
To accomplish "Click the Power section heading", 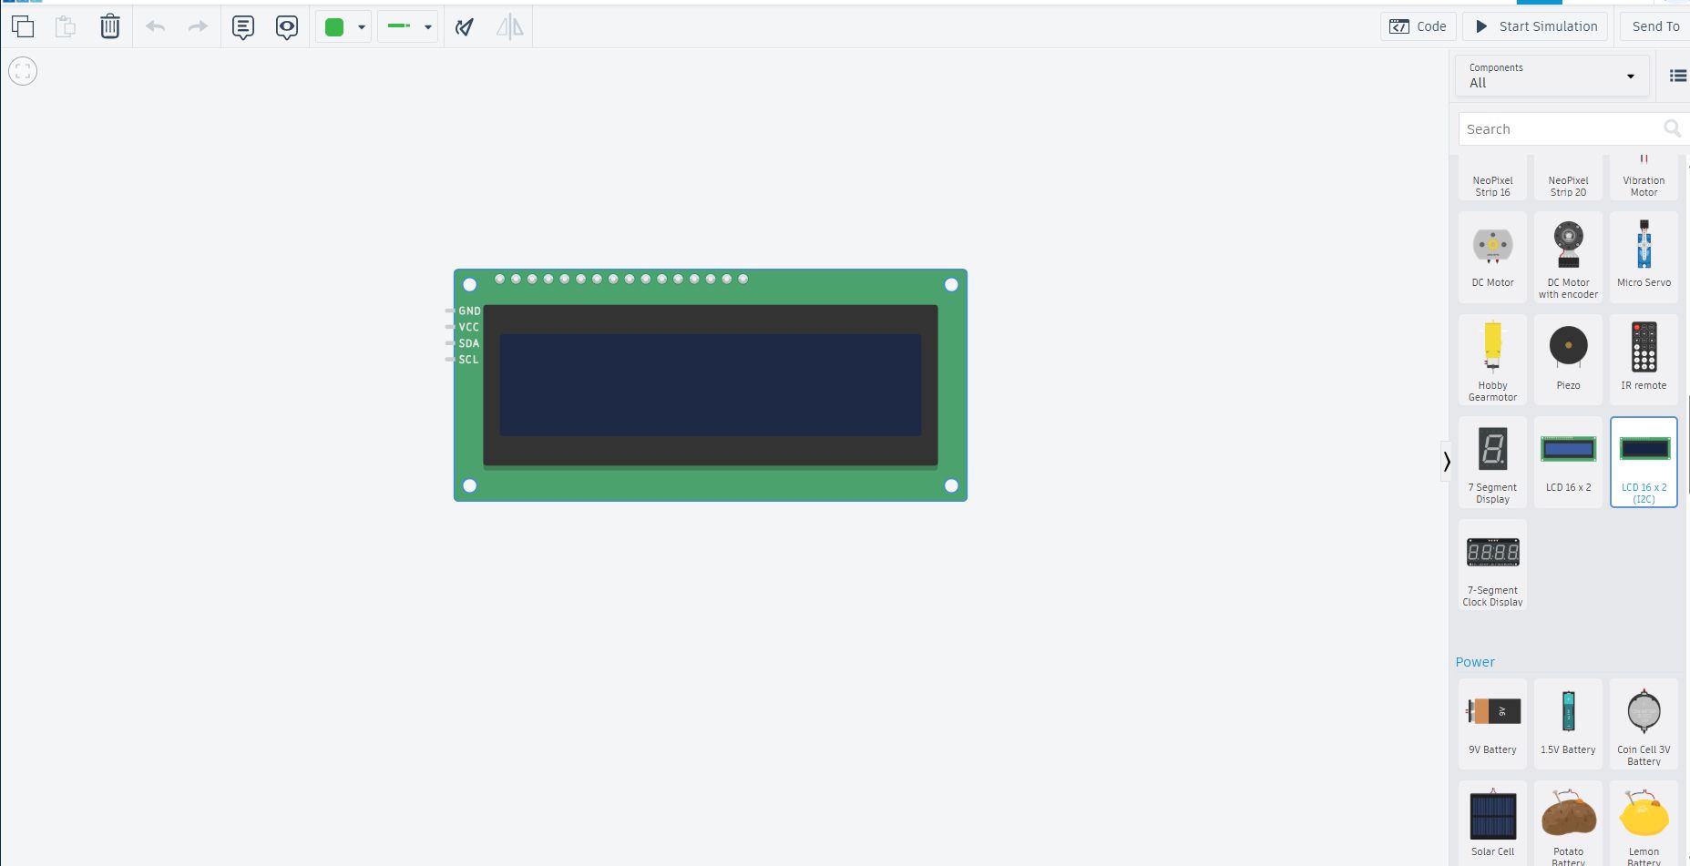I will 1475,662.
